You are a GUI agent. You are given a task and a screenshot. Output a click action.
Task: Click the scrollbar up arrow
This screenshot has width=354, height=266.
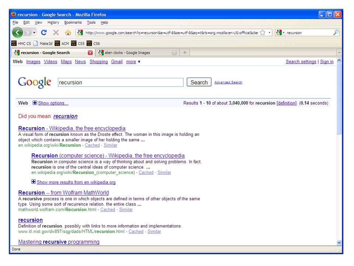coord(339,60)
